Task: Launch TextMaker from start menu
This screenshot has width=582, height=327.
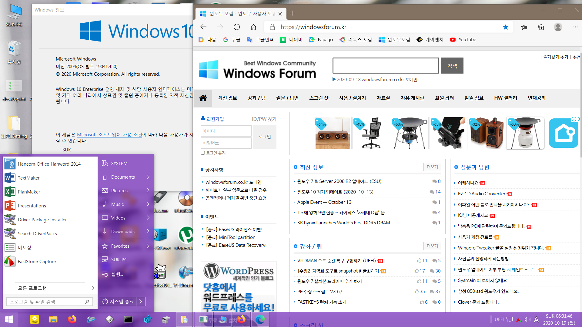Action: pos(50,178)
